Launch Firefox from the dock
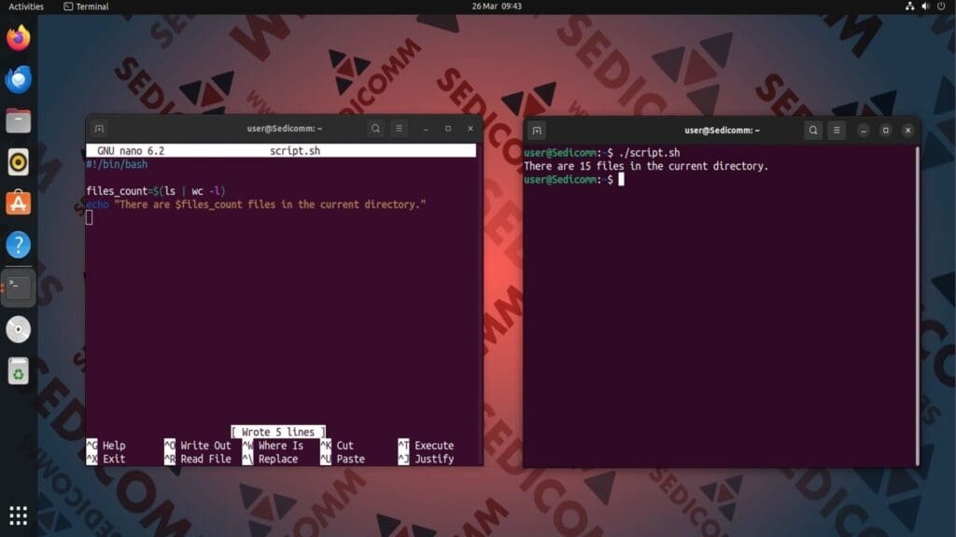The height and width of the screenshot is (537, 956). click(18, 39)
